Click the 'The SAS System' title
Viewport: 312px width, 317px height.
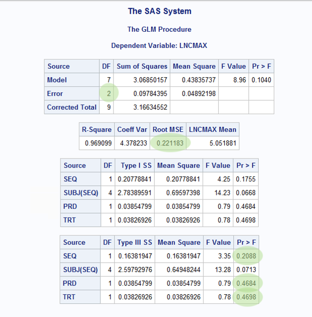point(159,11)
